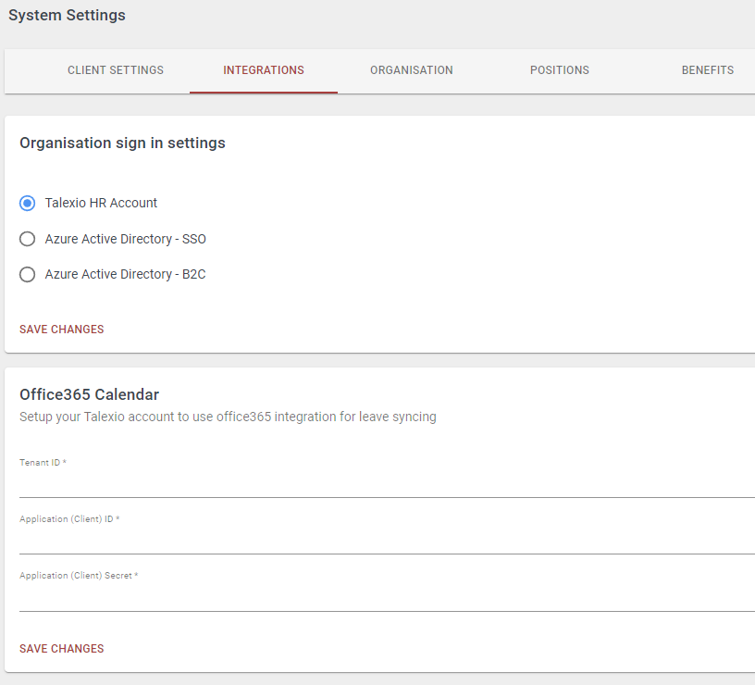Viewport: 755px width, 685px height.
Task: Save the Office365 Calendar configuration
Action: coord(61,648)
